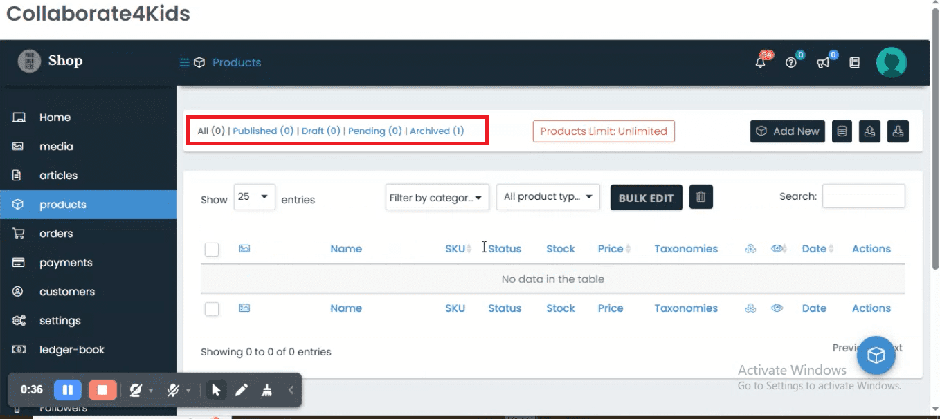Open the All product types dropdown
Screen dimensions: 940x419
548,197
